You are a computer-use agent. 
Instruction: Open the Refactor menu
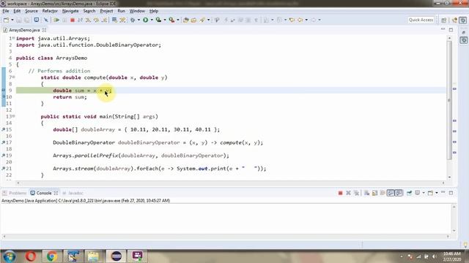(x=50, y=11)
